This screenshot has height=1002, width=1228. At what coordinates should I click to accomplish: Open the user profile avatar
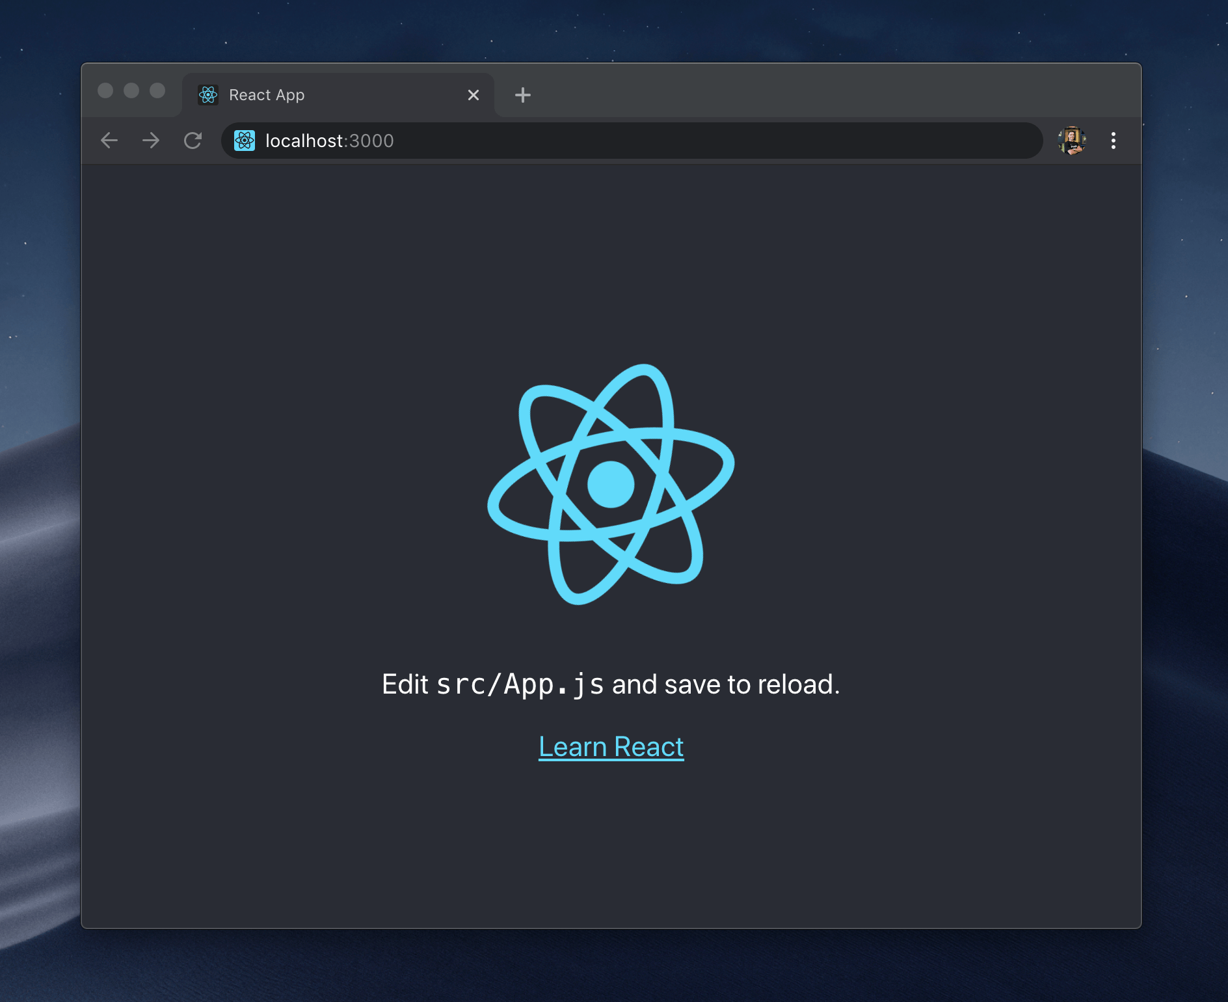click(1072, 141)
